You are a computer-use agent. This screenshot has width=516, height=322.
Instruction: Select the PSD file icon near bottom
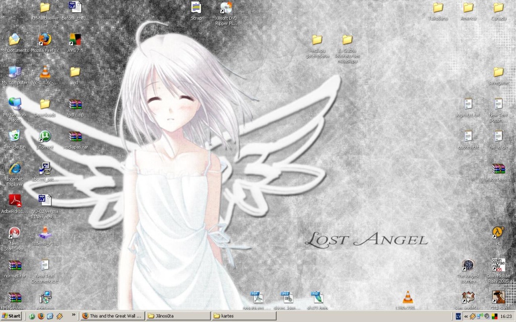[317, 300]
